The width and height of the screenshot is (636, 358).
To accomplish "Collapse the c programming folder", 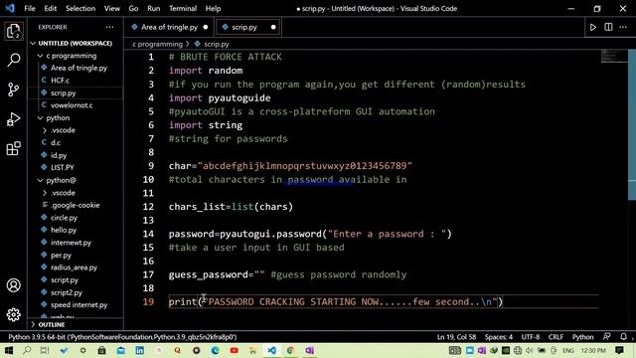I will [71, 56].
